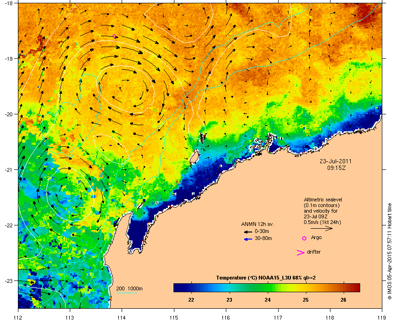The width and height of the screenshot is (396, 320).
Task: Click the longitude axis label '119'
Action: coord(382,317)
